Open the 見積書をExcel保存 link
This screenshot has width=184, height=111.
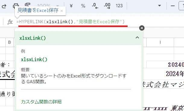point(38,11)
